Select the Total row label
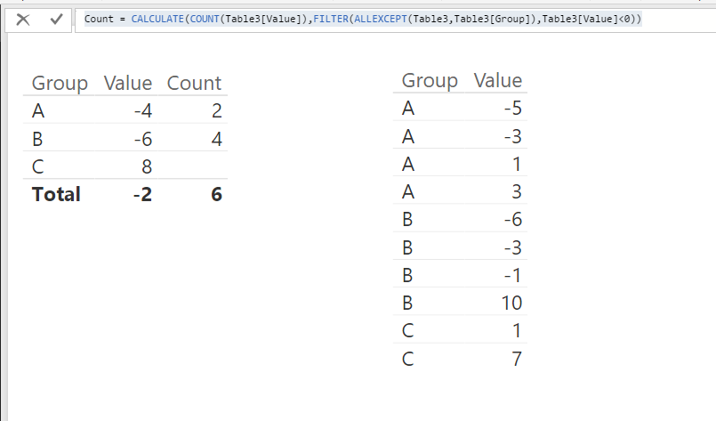Screen dimensions: 716x421 (x=56, y=194)
